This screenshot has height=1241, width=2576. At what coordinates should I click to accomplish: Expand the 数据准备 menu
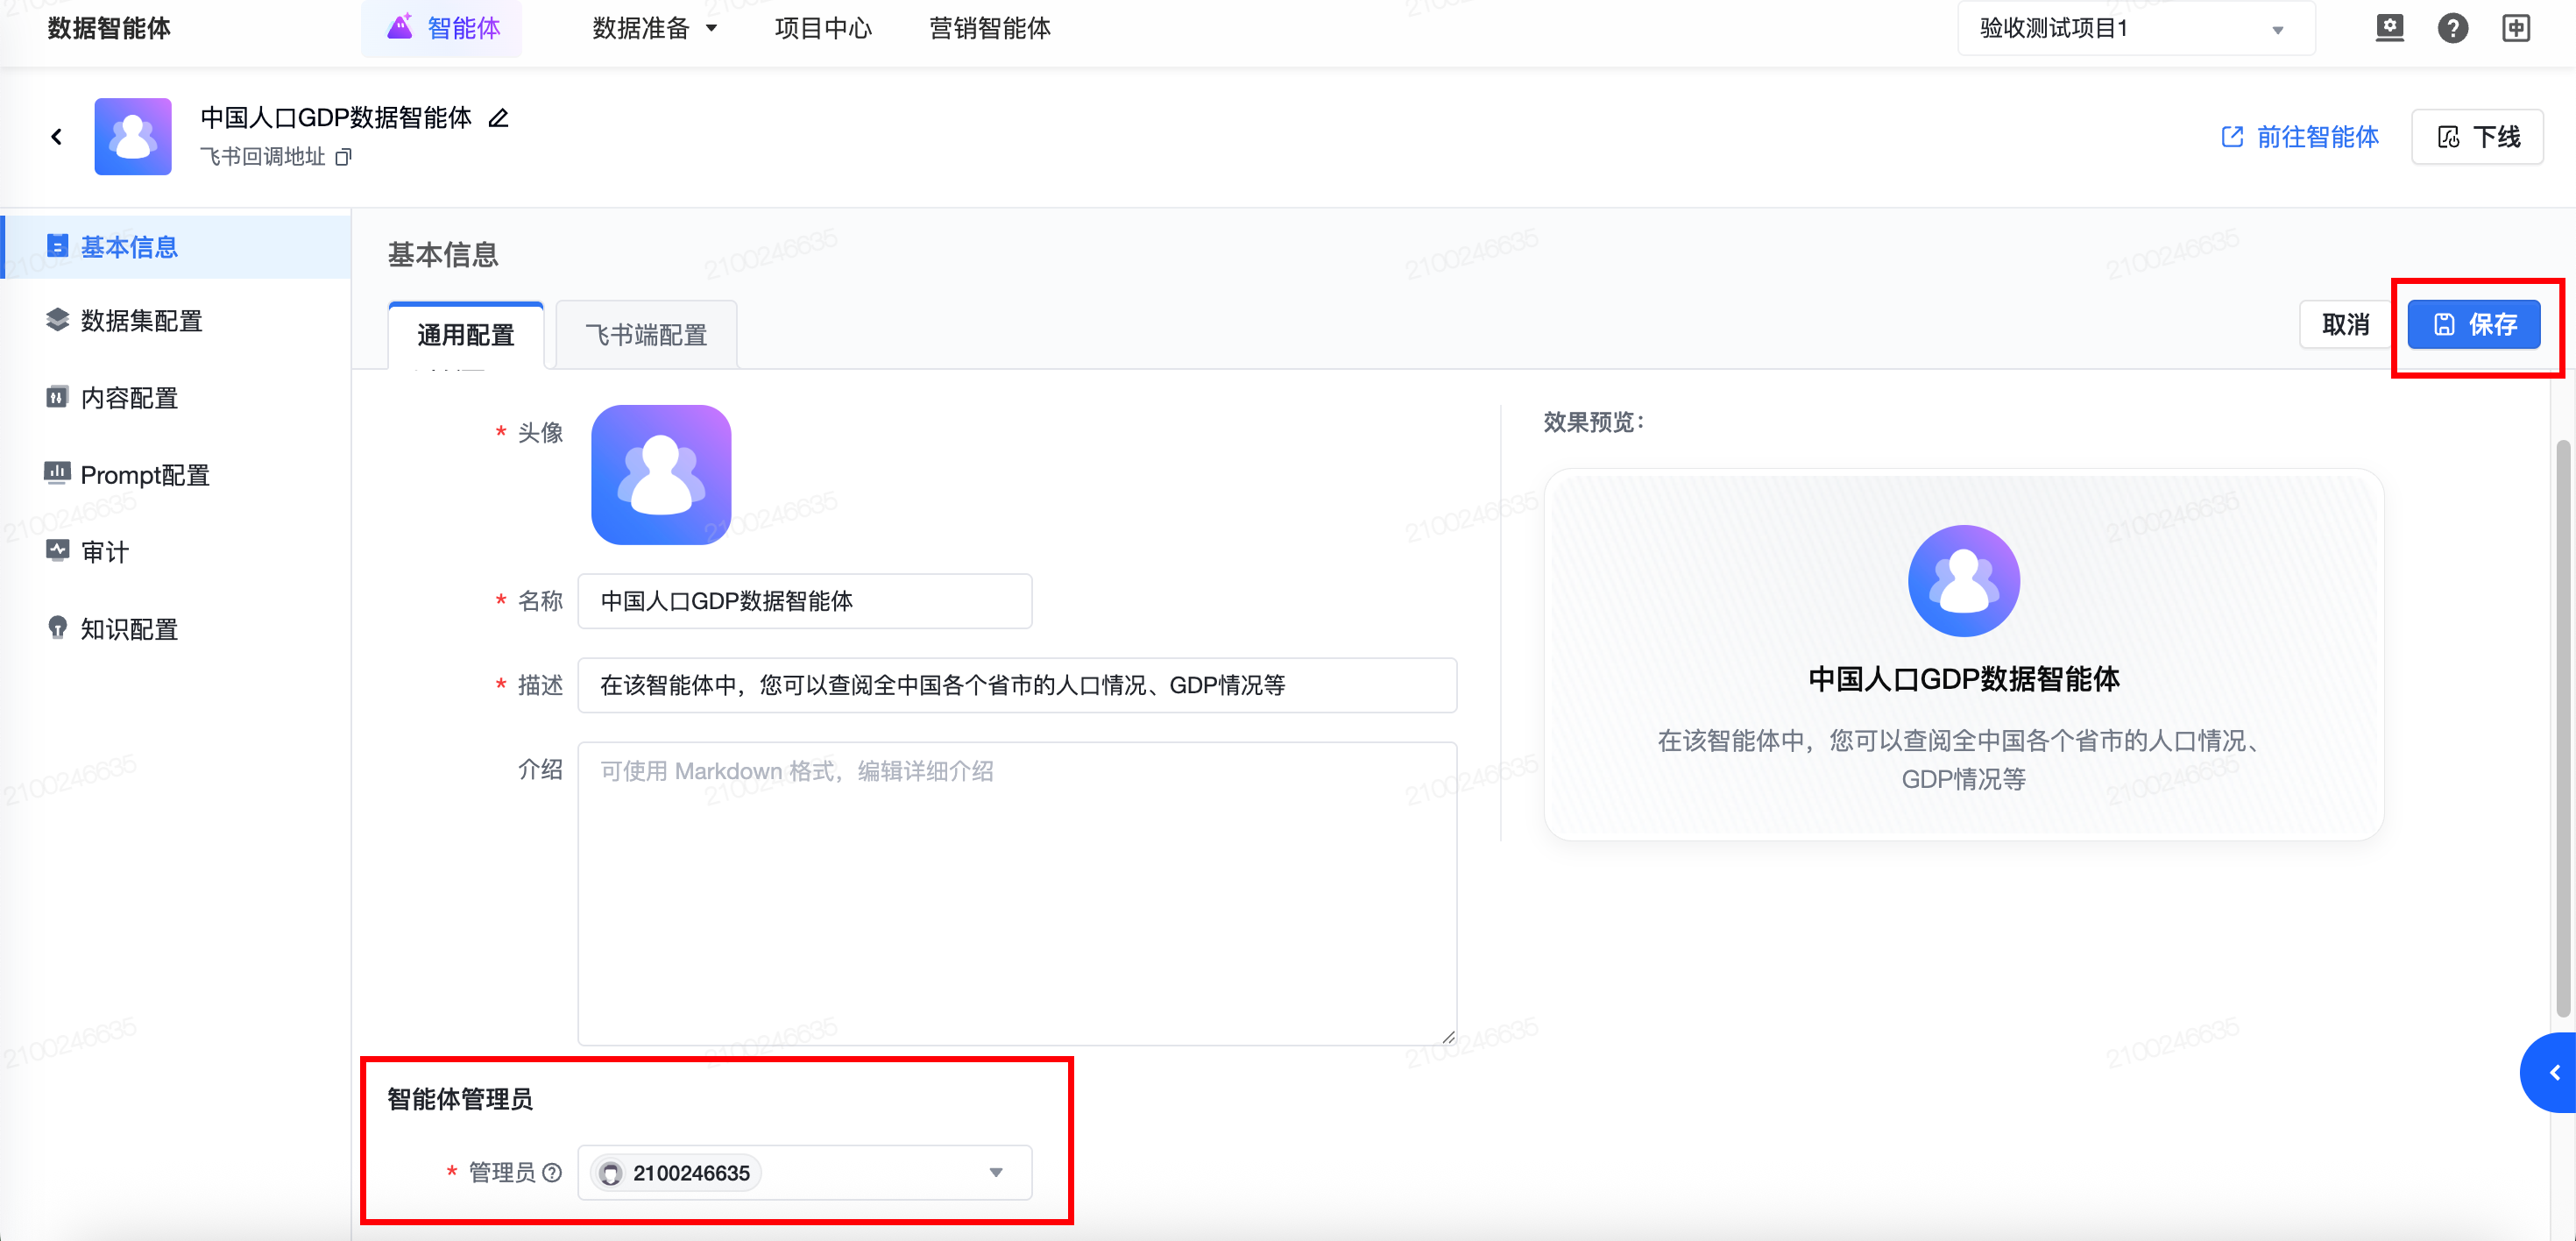[655, 28]
